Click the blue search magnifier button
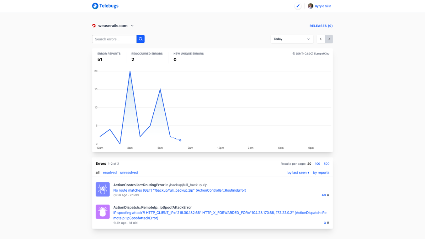The width and height of the screenshot is (425, 239). click(x=141, y=39)
